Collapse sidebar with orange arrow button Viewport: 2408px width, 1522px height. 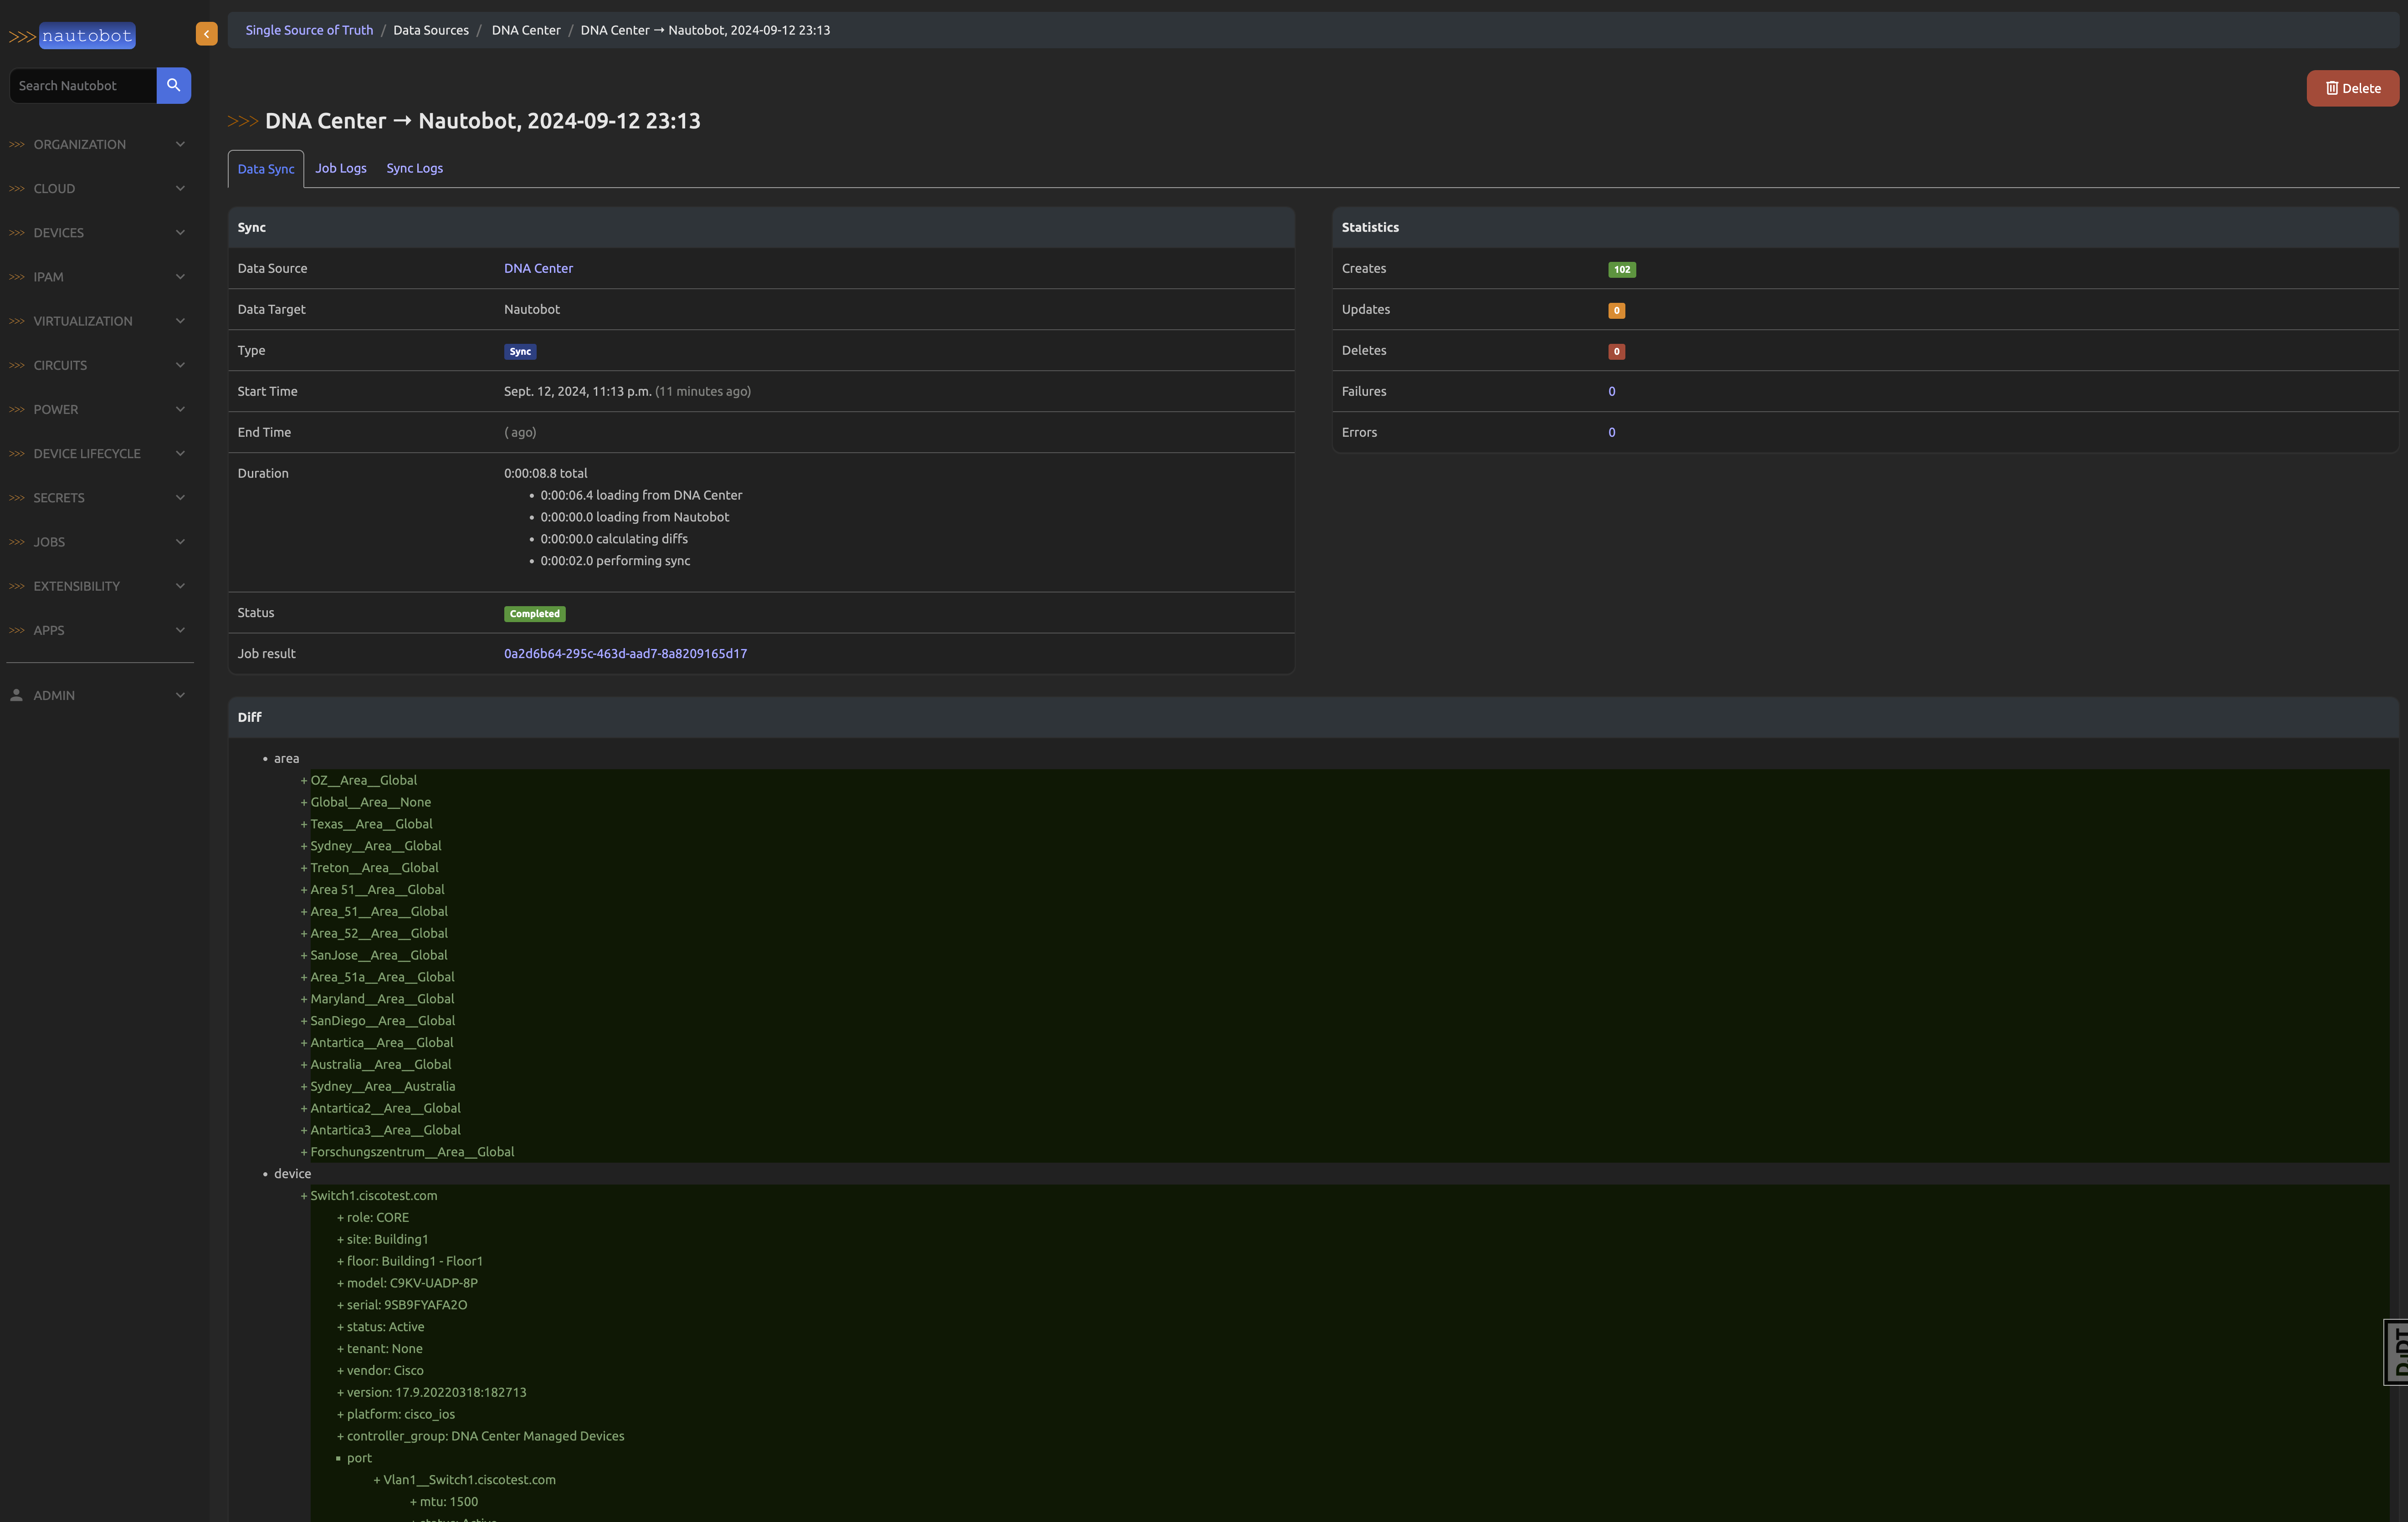[206, 34]
